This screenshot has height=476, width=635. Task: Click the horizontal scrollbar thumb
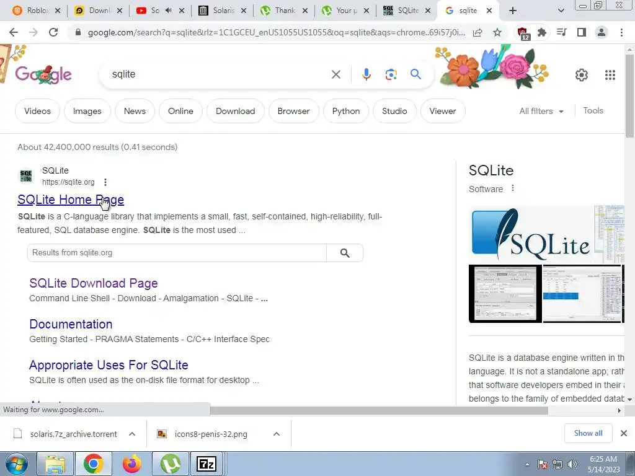coord(379,410)
